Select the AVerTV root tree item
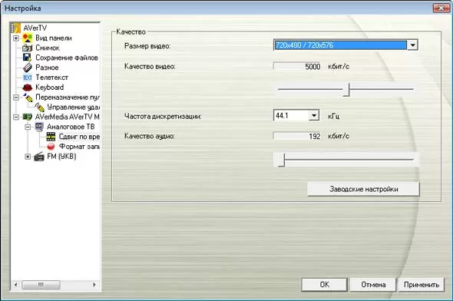The width and height of the screenshot is (453, 301). pyautogui.click(x=35, y=28)
